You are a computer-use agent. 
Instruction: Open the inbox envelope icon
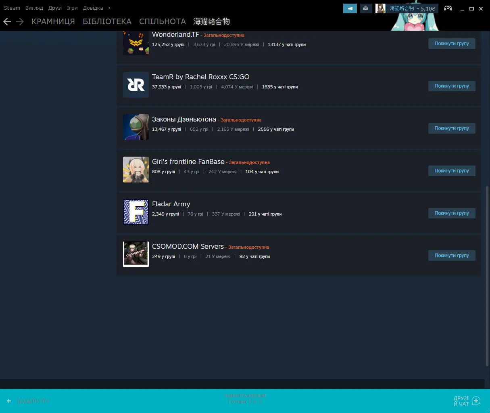[x=366, y=8]
